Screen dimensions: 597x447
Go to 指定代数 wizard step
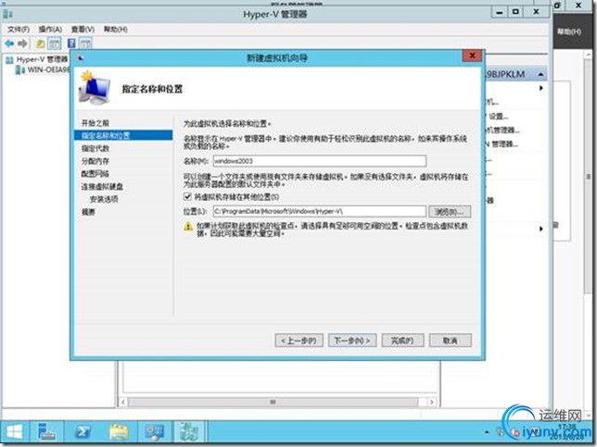[95, 148]
